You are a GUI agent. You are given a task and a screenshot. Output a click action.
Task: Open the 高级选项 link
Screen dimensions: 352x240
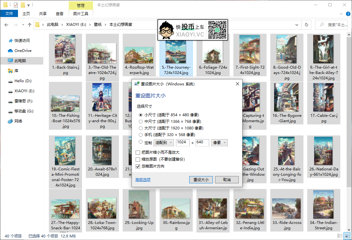pyautogui.click(x=143, y=180)
